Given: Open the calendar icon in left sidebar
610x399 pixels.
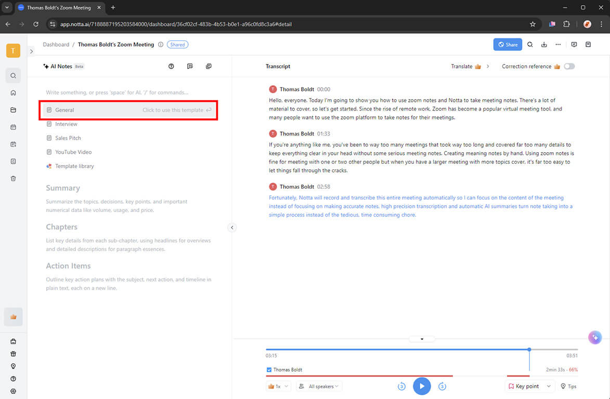Looking at the screenshot, I should (x=13, y=127).
